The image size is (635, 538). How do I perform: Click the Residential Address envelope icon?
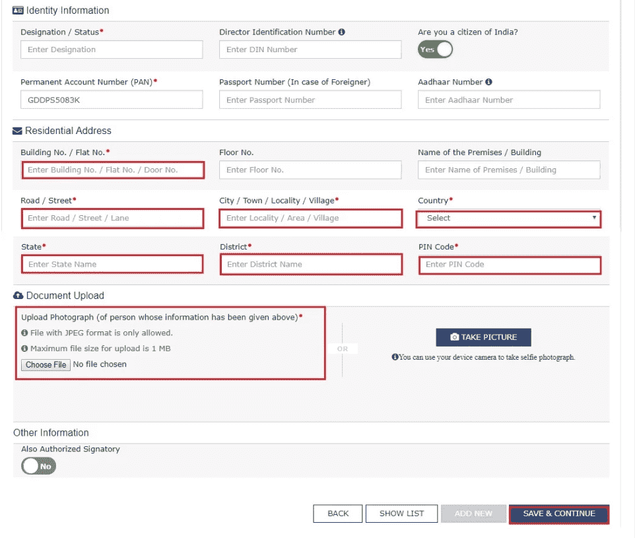pos(17,131)
